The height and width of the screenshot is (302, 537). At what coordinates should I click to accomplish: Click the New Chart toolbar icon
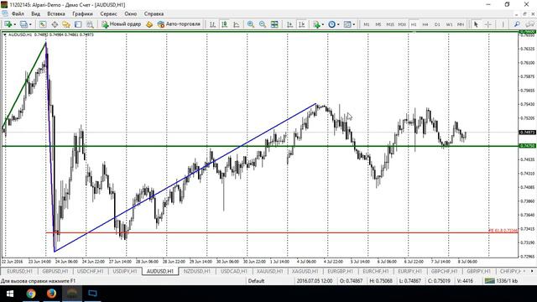tap(8, 24)
